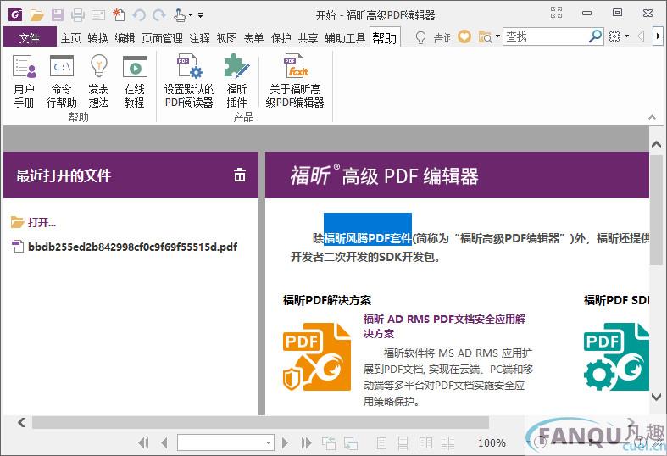
Task: Switch to the 保护 protect tab
Action: 281,37
